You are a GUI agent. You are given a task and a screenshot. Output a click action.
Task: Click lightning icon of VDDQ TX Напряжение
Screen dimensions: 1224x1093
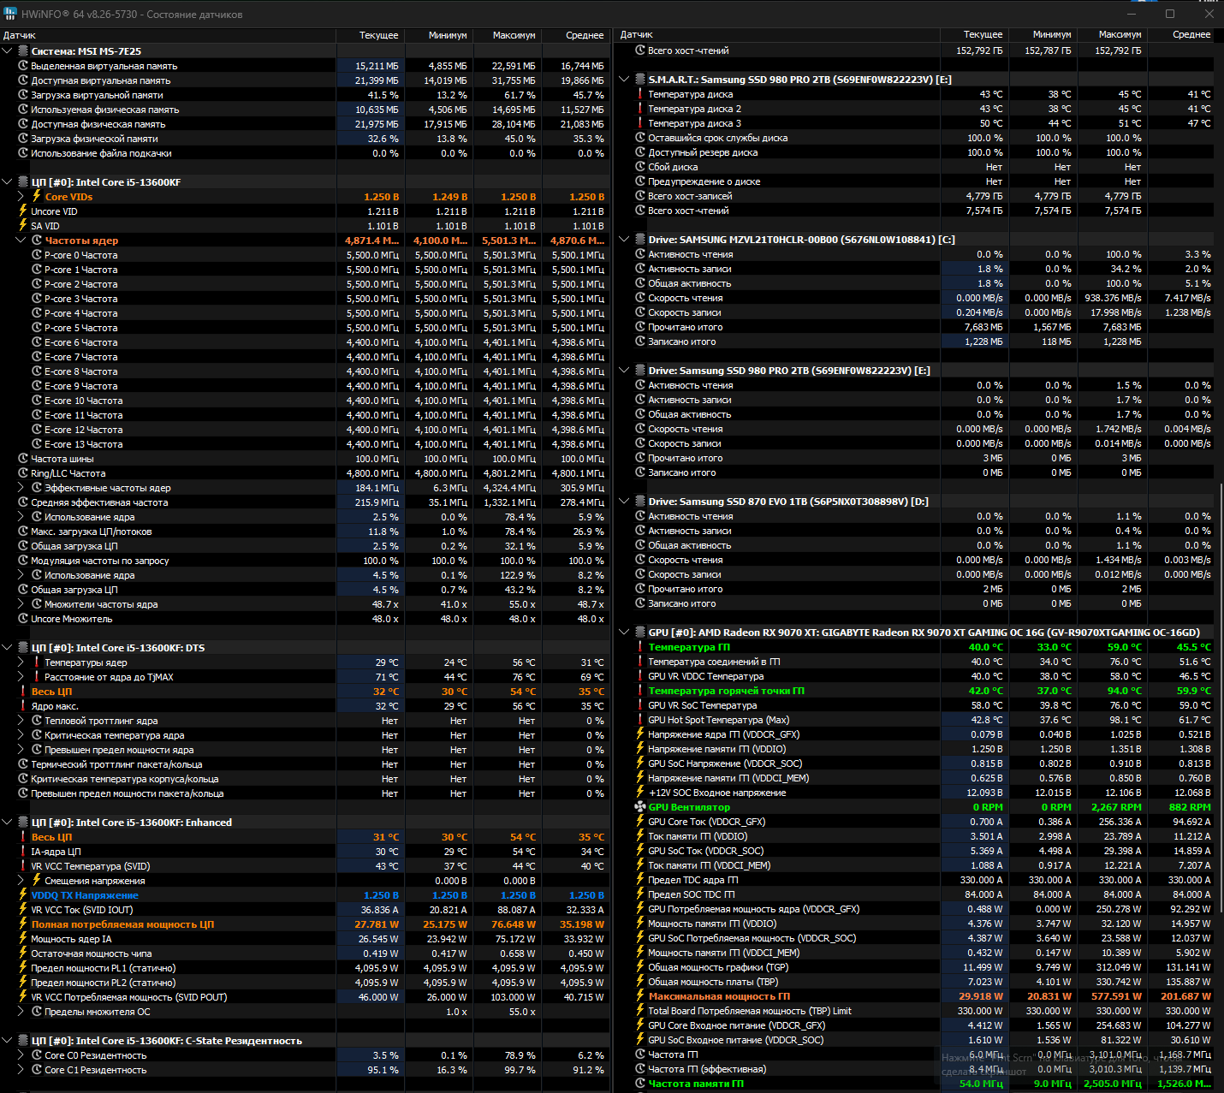tap(23, 895)
